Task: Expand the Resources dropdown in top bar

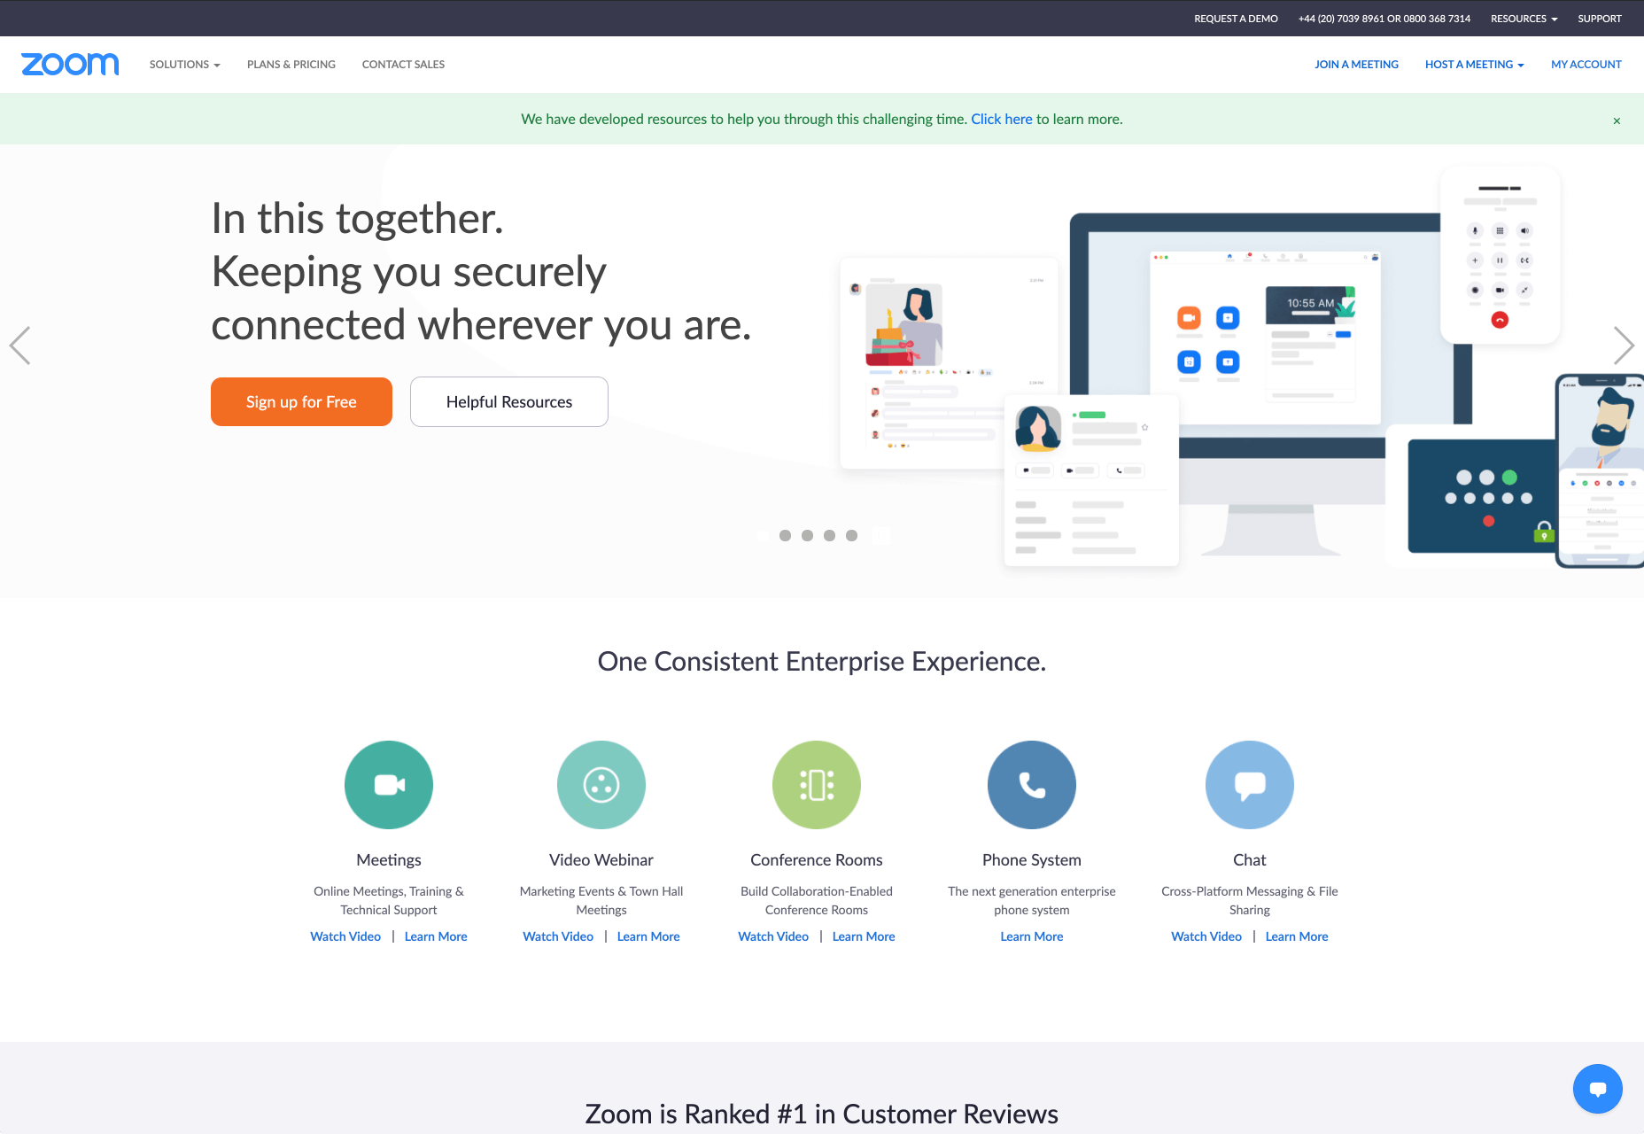Action: (x=1524, y=19)
